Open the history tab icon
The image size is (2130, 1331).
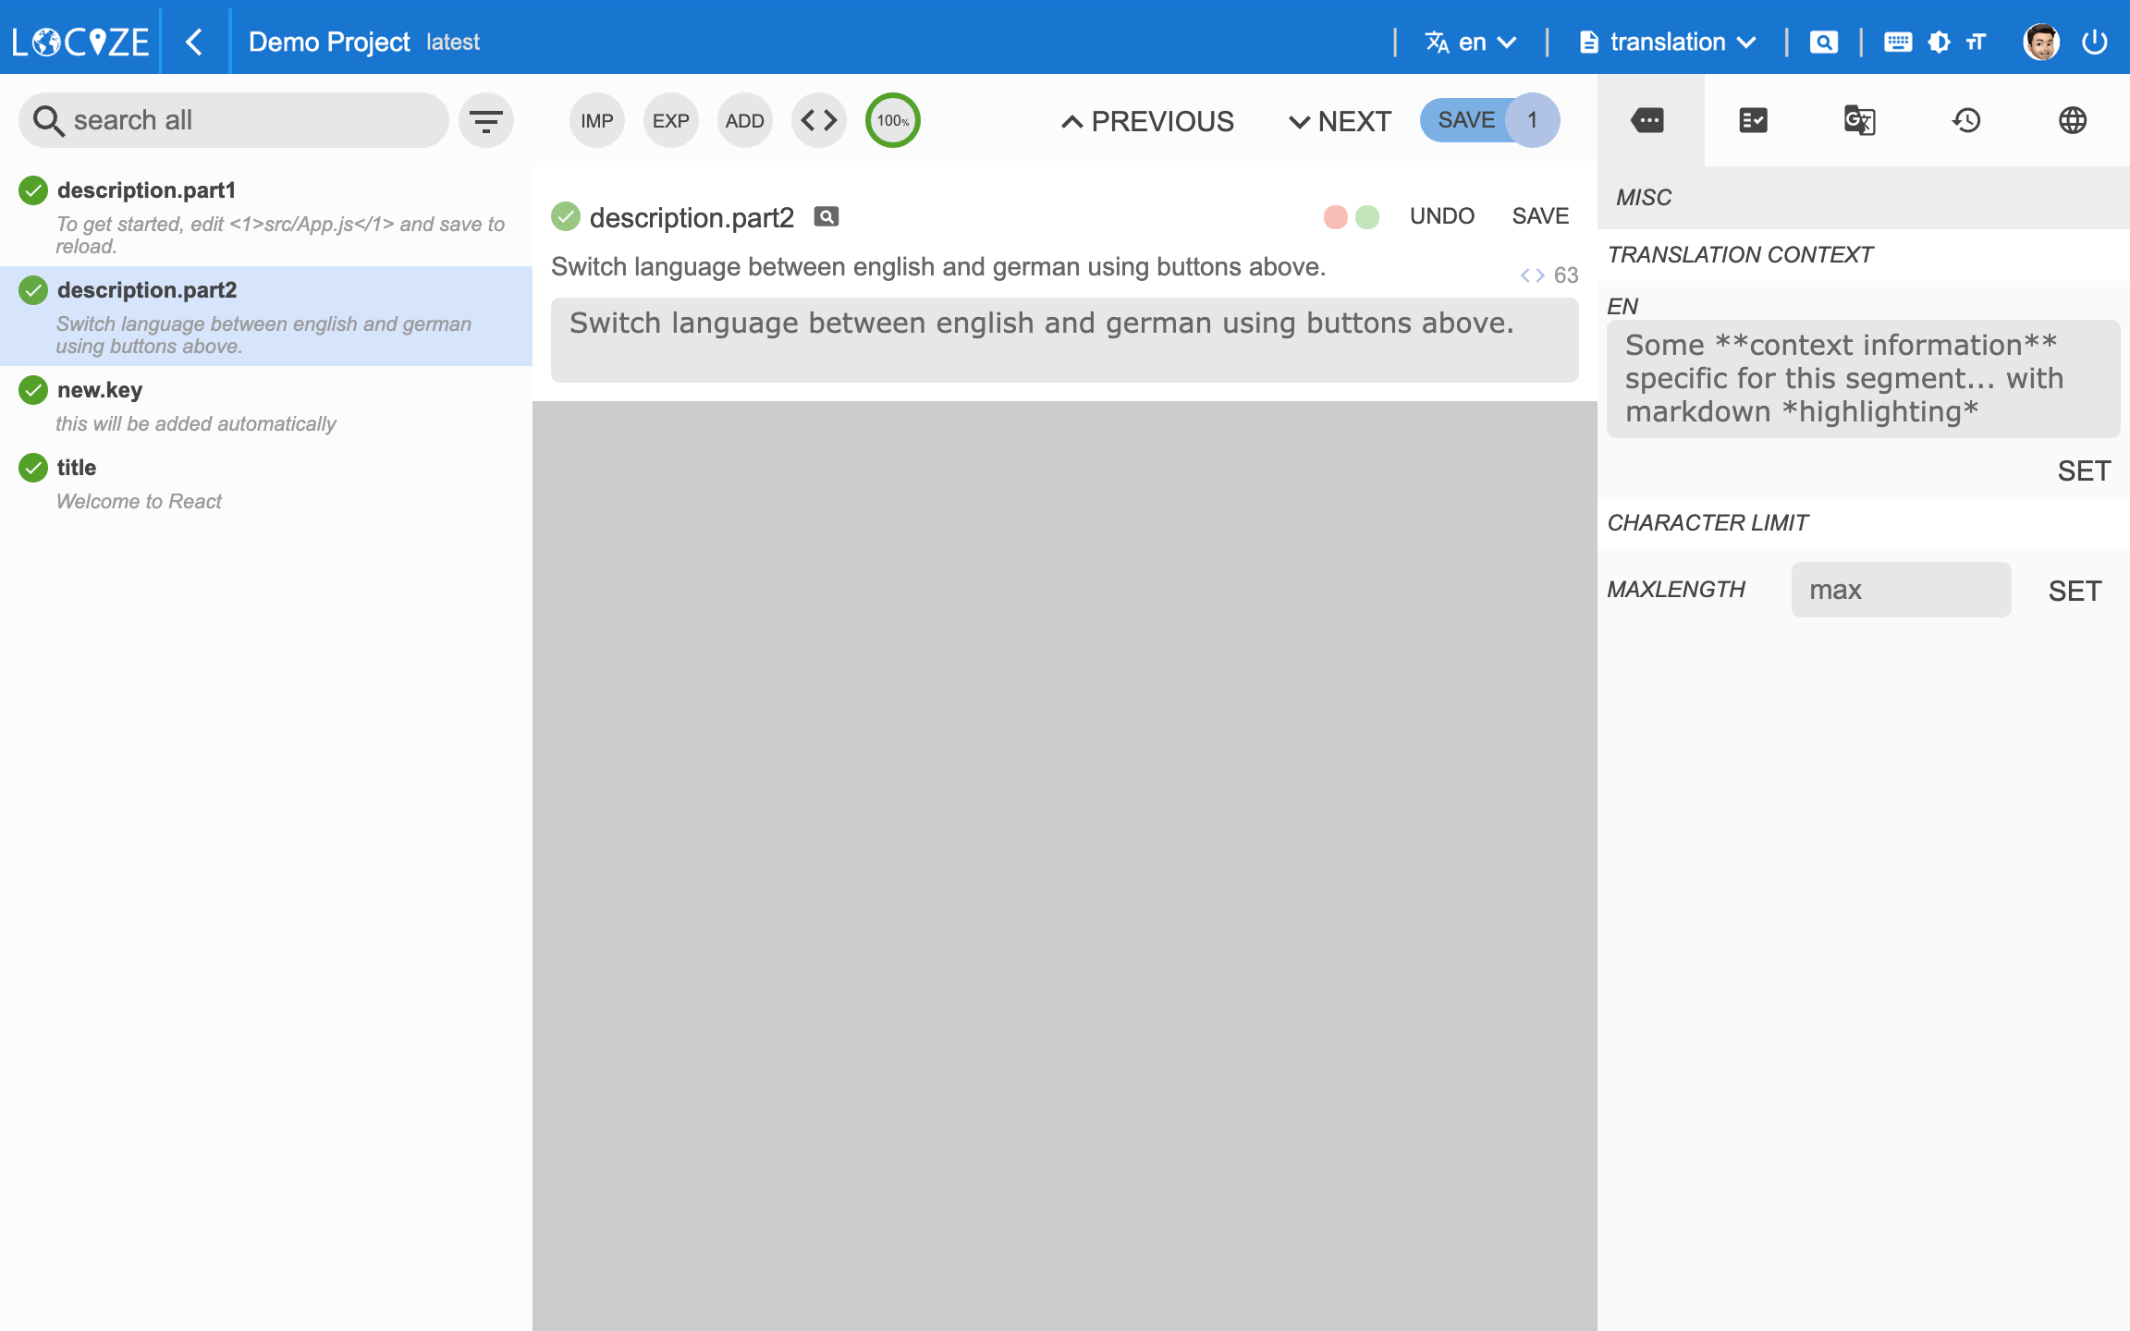pyautogui.click(x=1966, y=120)
